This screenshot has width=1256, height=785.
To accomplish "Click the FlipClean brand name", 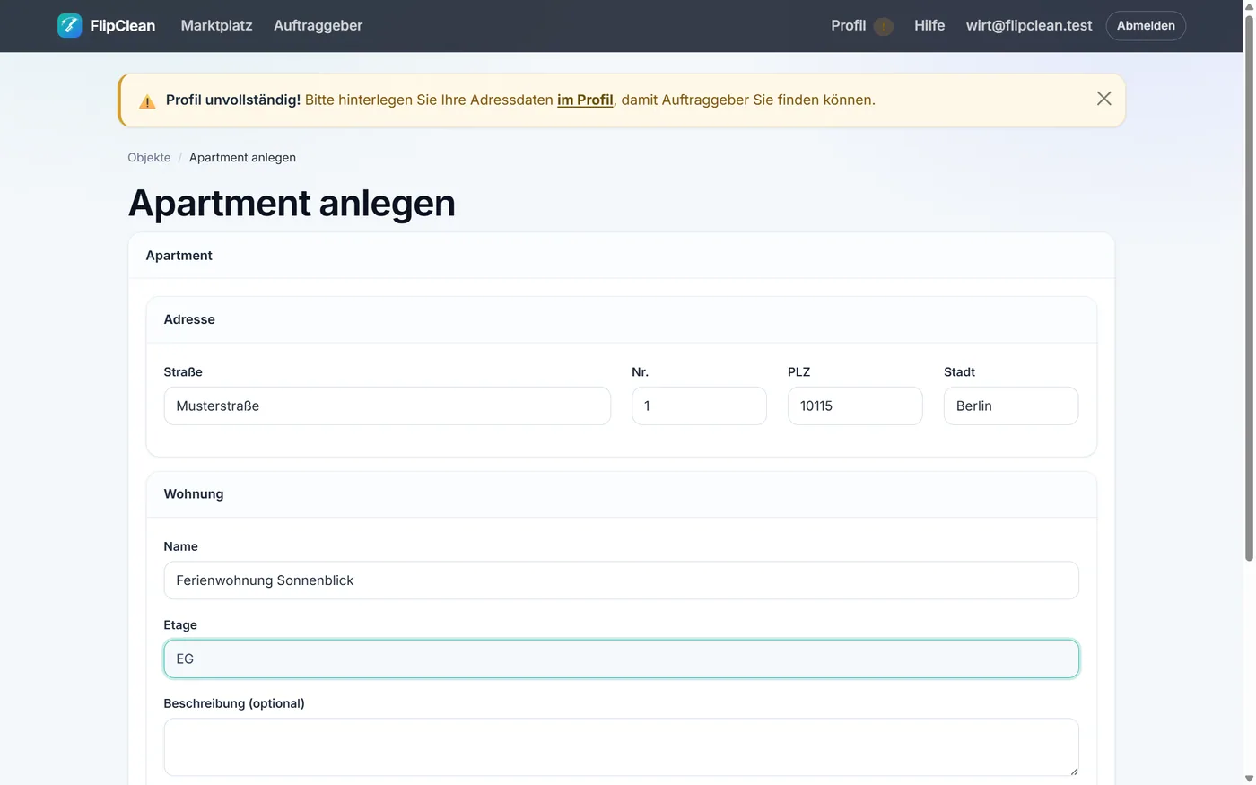I will 122,26.
